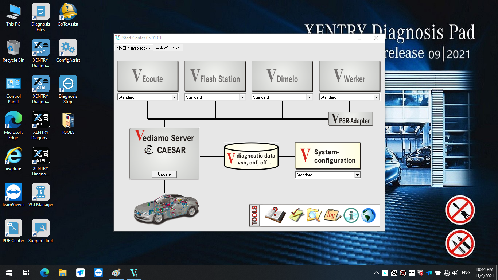Open Task View on taskbar
Viewport: 498px width, 280px height.
(x=26, y=273)
